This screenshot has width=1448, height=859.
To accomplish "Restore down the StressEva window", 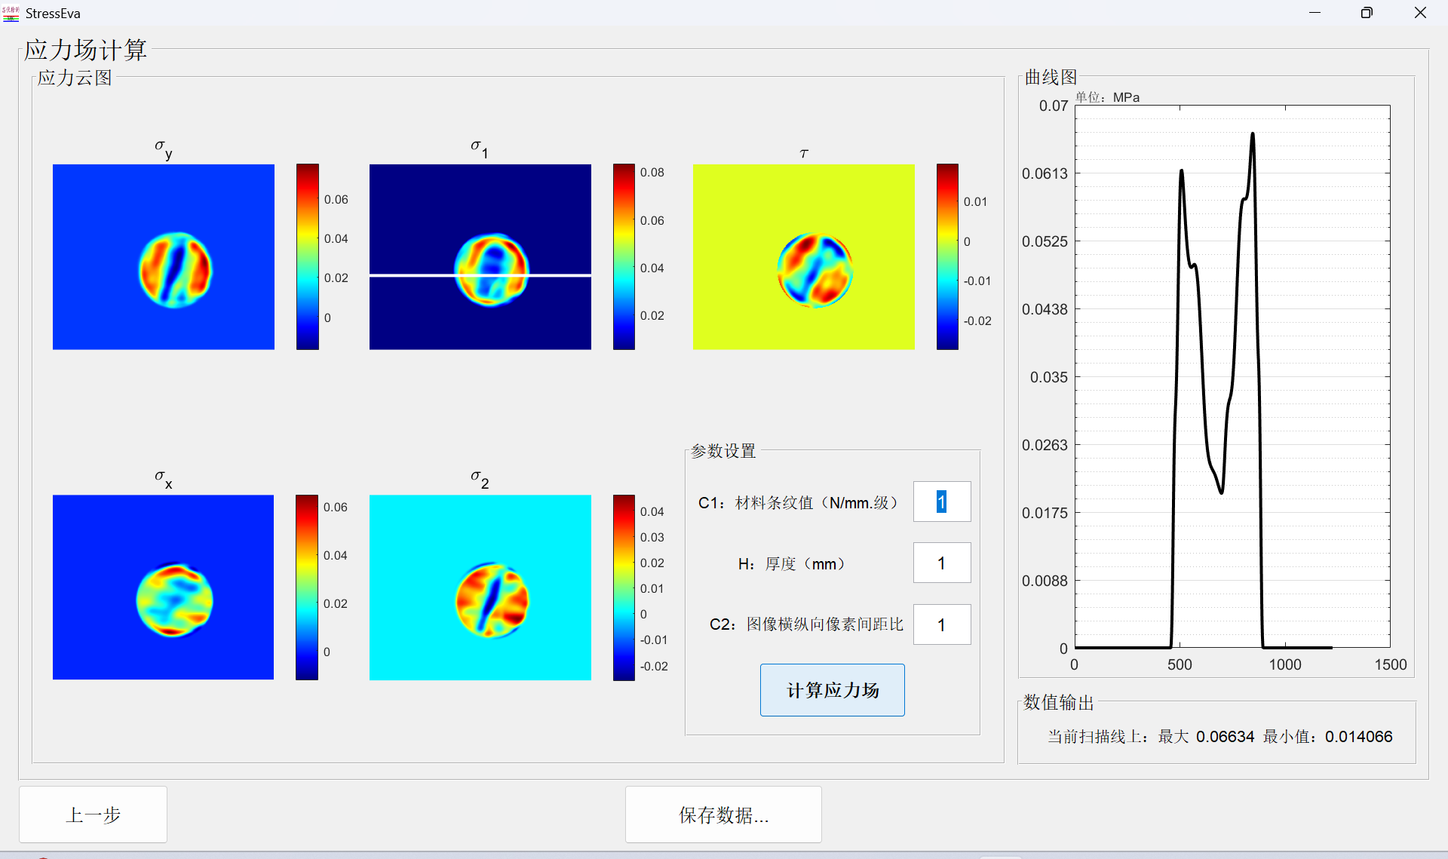I will (x=1367, y=13).
